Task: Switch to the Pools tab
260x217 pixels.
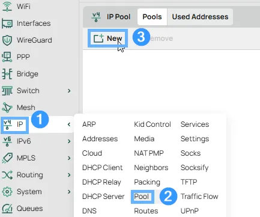Action: pos(152,17)
